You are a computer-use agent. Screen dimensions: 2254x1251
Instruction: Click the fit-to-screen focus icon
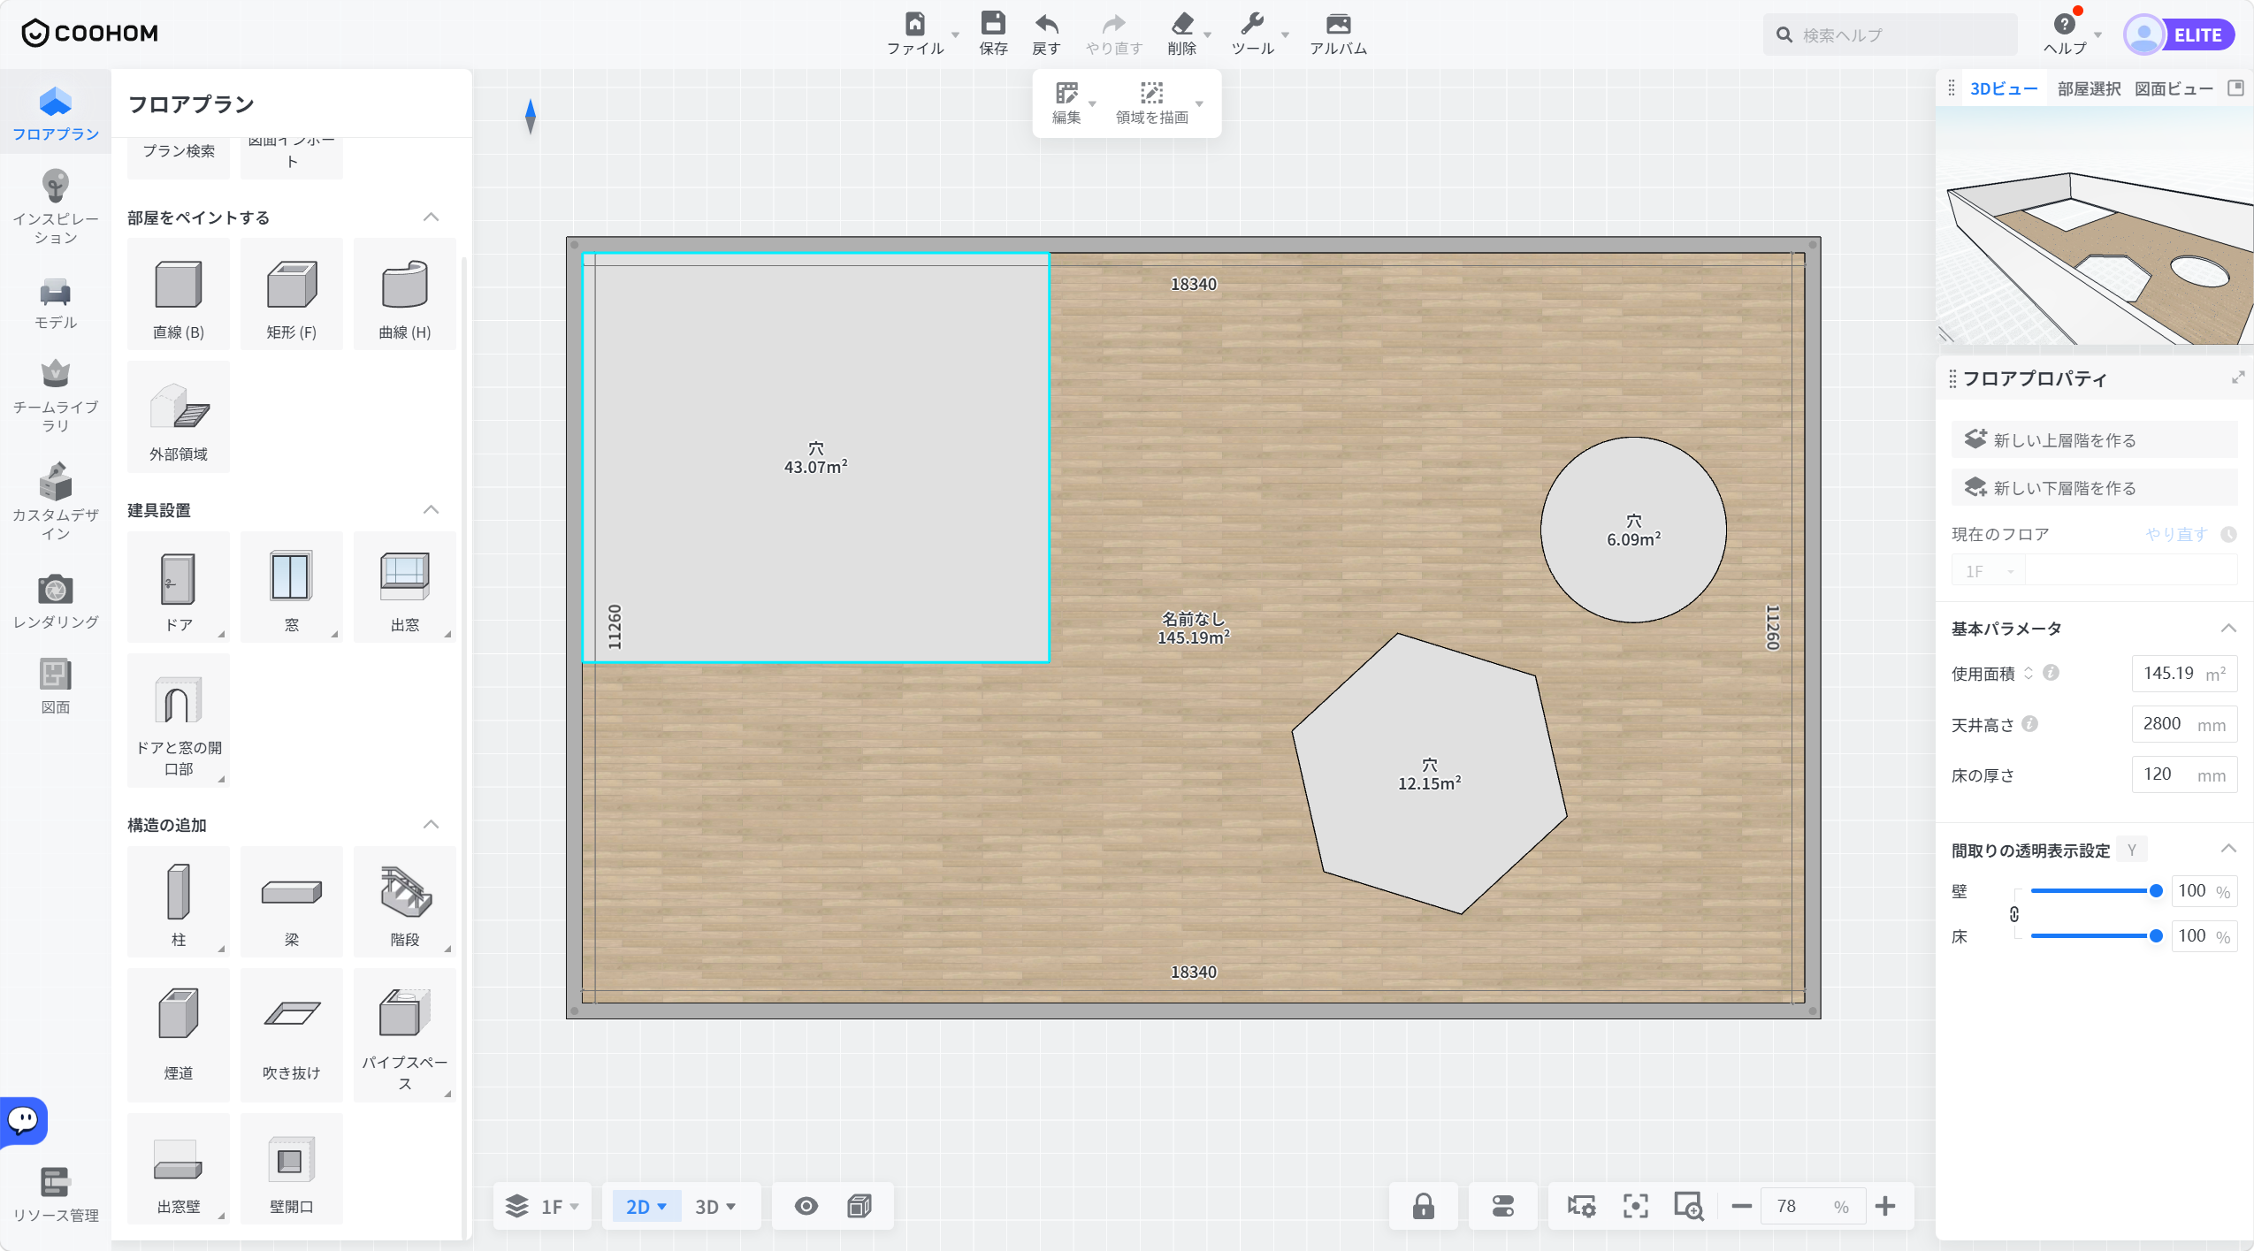pyautogui.click(x=1636, y=1206)
